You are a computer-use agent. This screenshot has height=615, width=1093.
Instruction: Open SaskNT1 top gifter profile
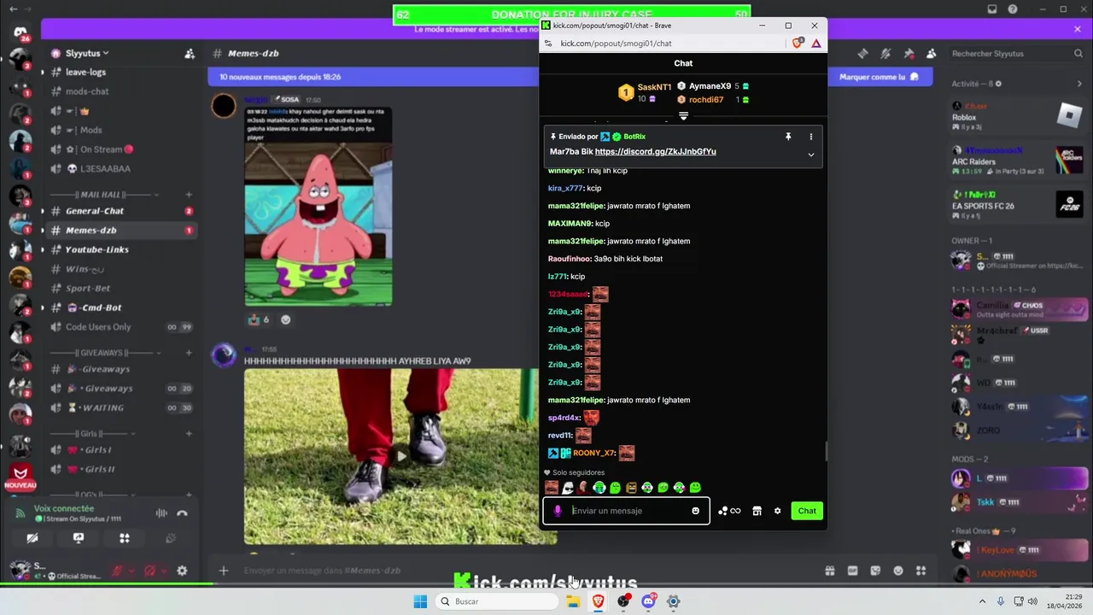pos(654,87)
